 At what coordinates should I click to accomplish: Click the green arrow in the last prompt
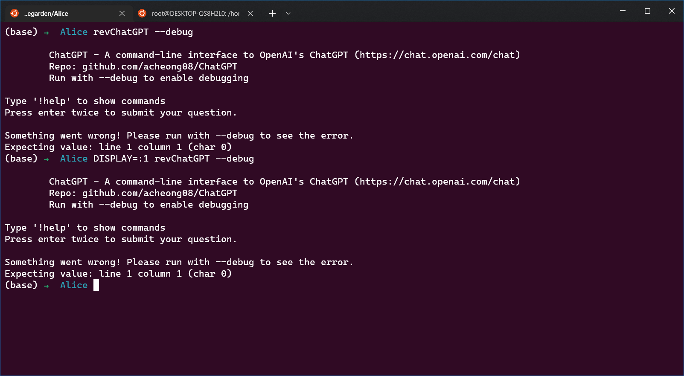coord(47,285)
